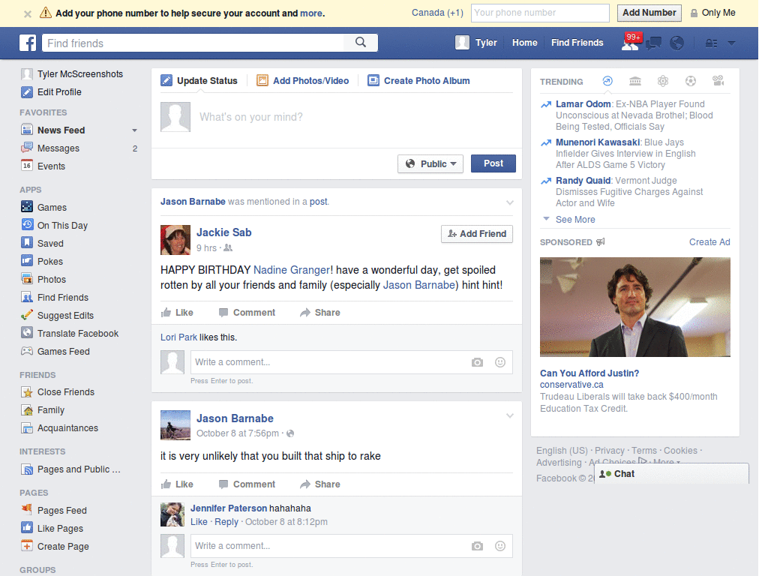This screenshot has height=576, width=768.
Task: Open Close Friends list
Action: click(x=66, y=391)
